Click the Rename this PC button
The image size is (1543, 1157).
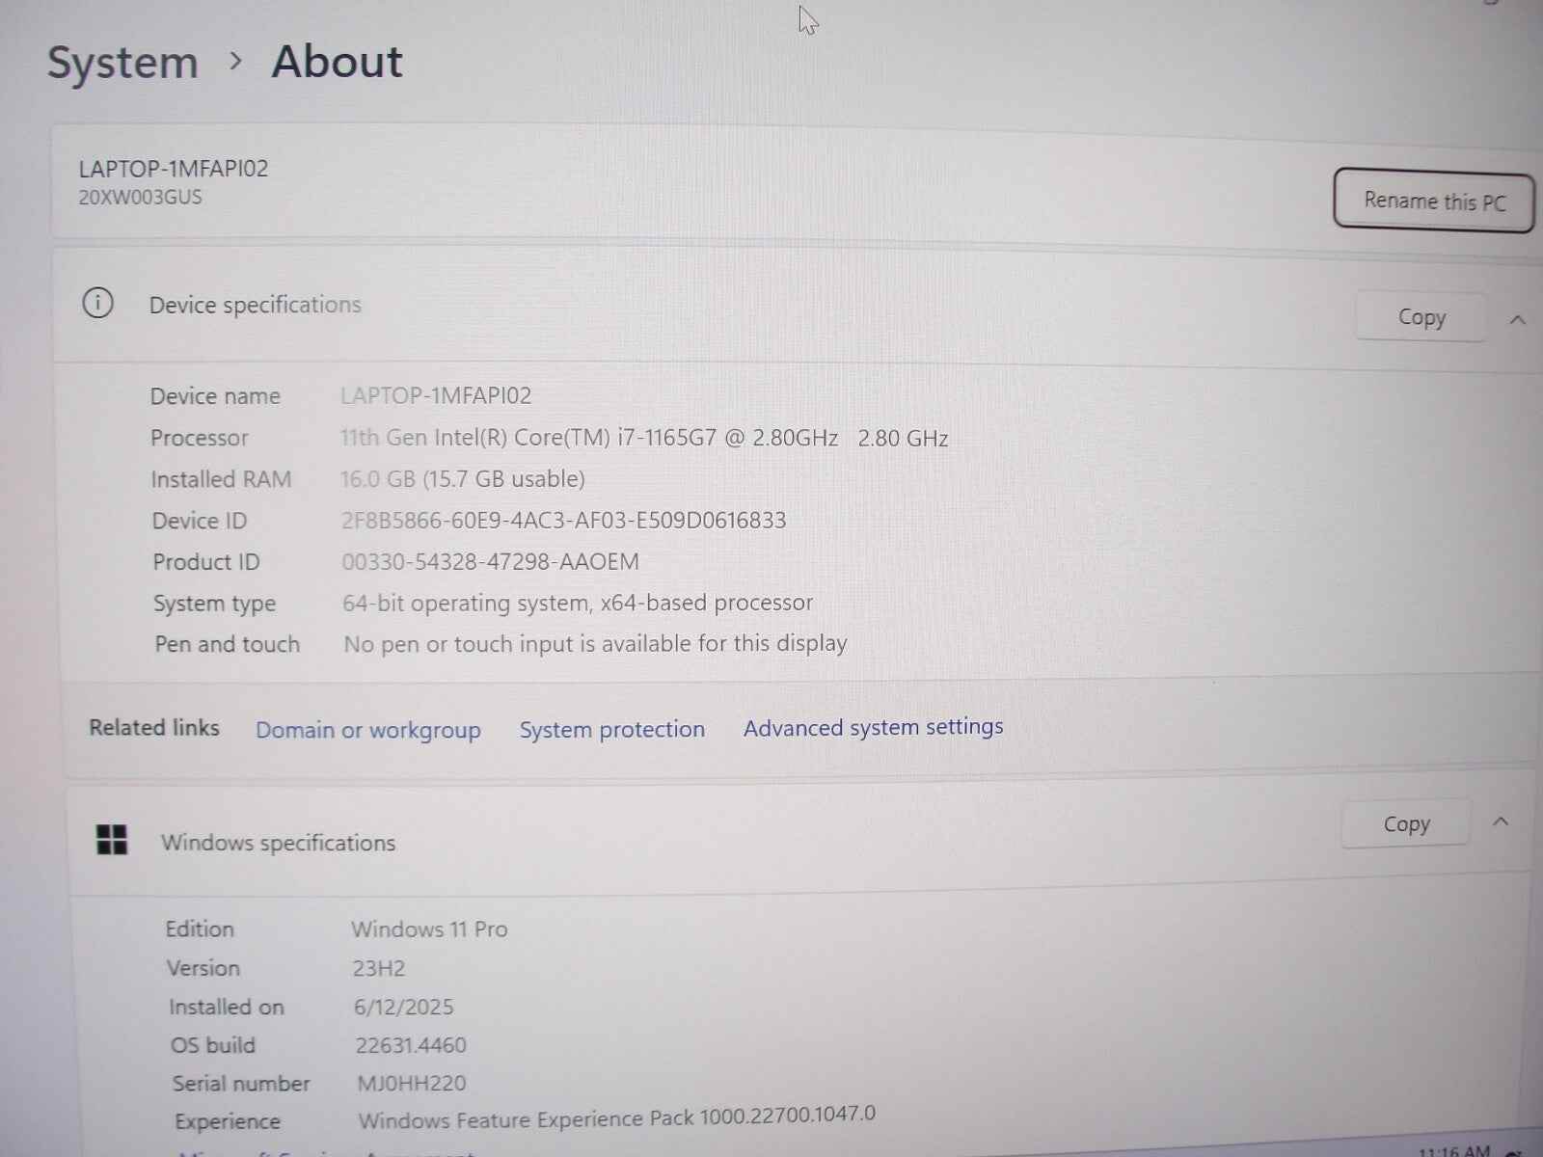[x=1434, y=201]
